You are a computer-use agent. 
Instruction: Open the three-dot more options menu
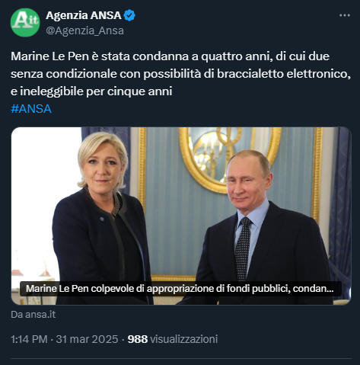tap(345, 15)
